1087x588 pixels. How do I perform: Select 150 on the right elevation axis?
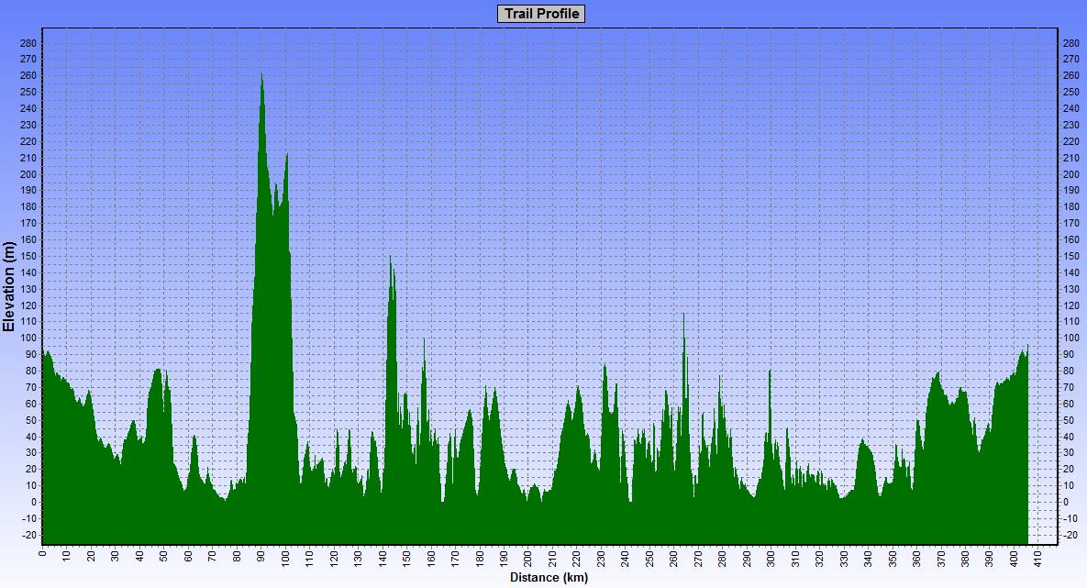coord(1070,256)
